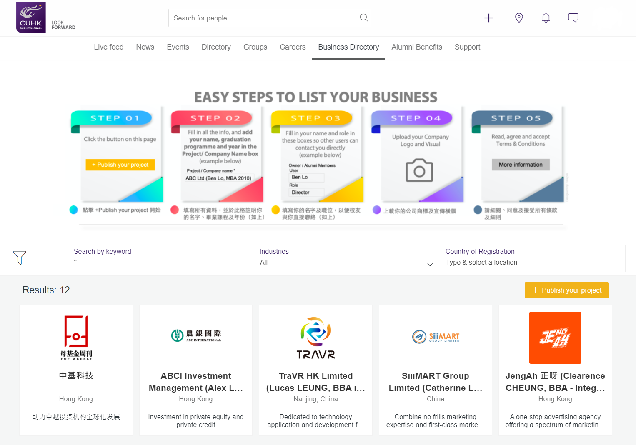Open JengAh 正呀 card title
636x445 pixels.
click(555, 382)
